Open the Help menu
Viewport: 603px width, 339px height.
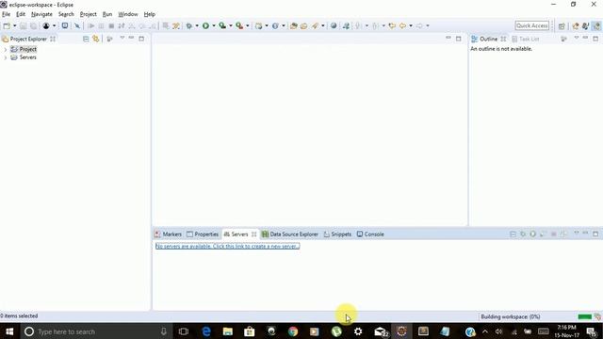[x=150, y=14]
